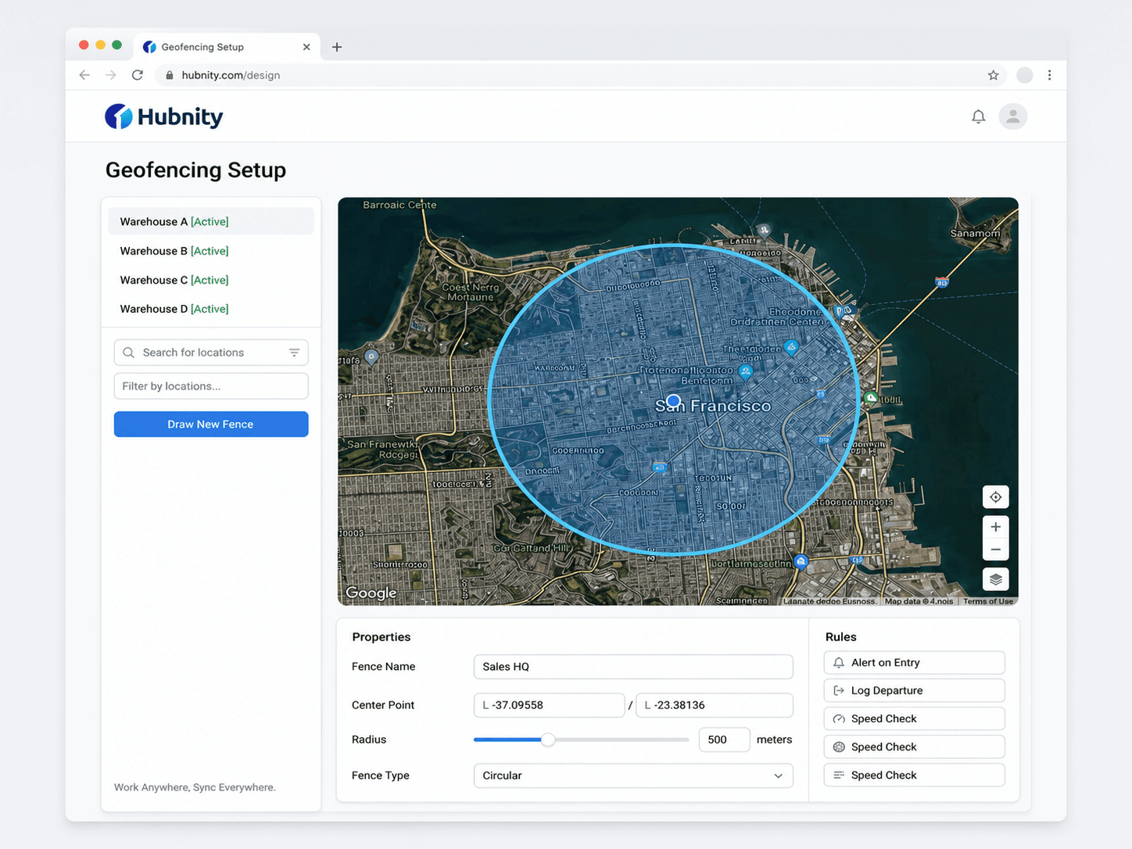Screen dimensions: 1132x849
Task: Click San Francisco label on map
Action: tap(713, 406)
